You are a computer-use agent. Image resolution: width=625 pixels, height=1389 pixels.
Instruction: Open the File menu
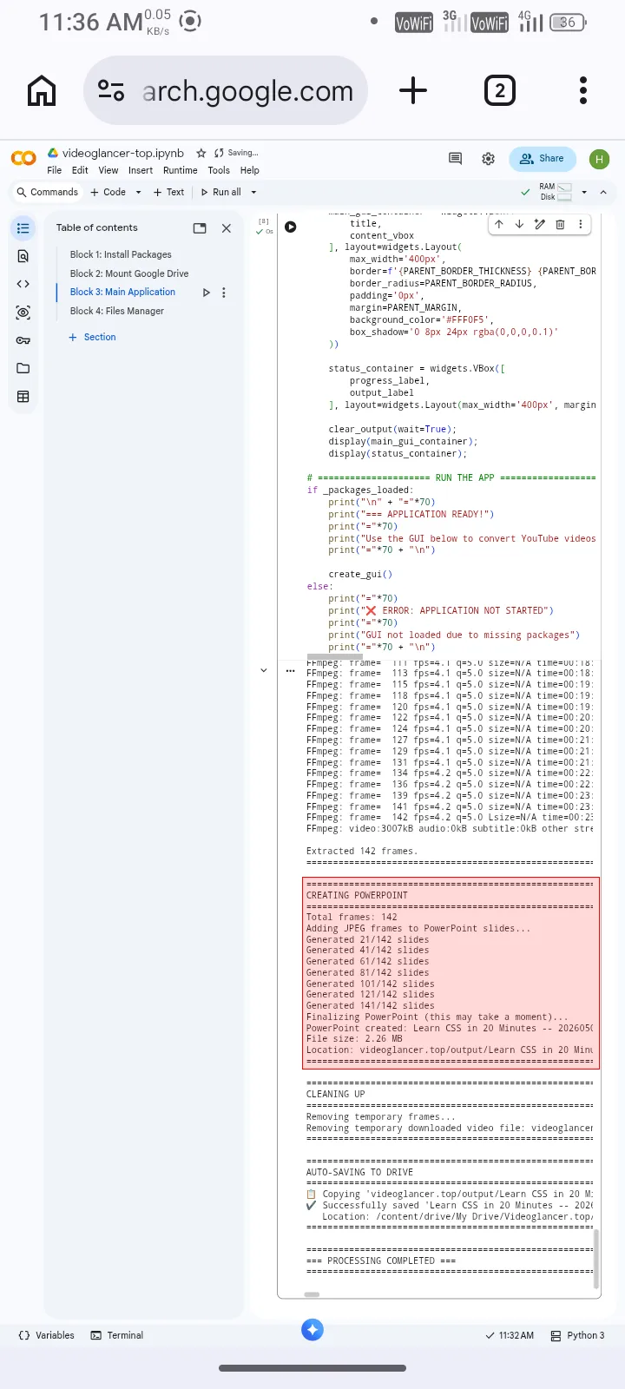(x=55, y=170)
